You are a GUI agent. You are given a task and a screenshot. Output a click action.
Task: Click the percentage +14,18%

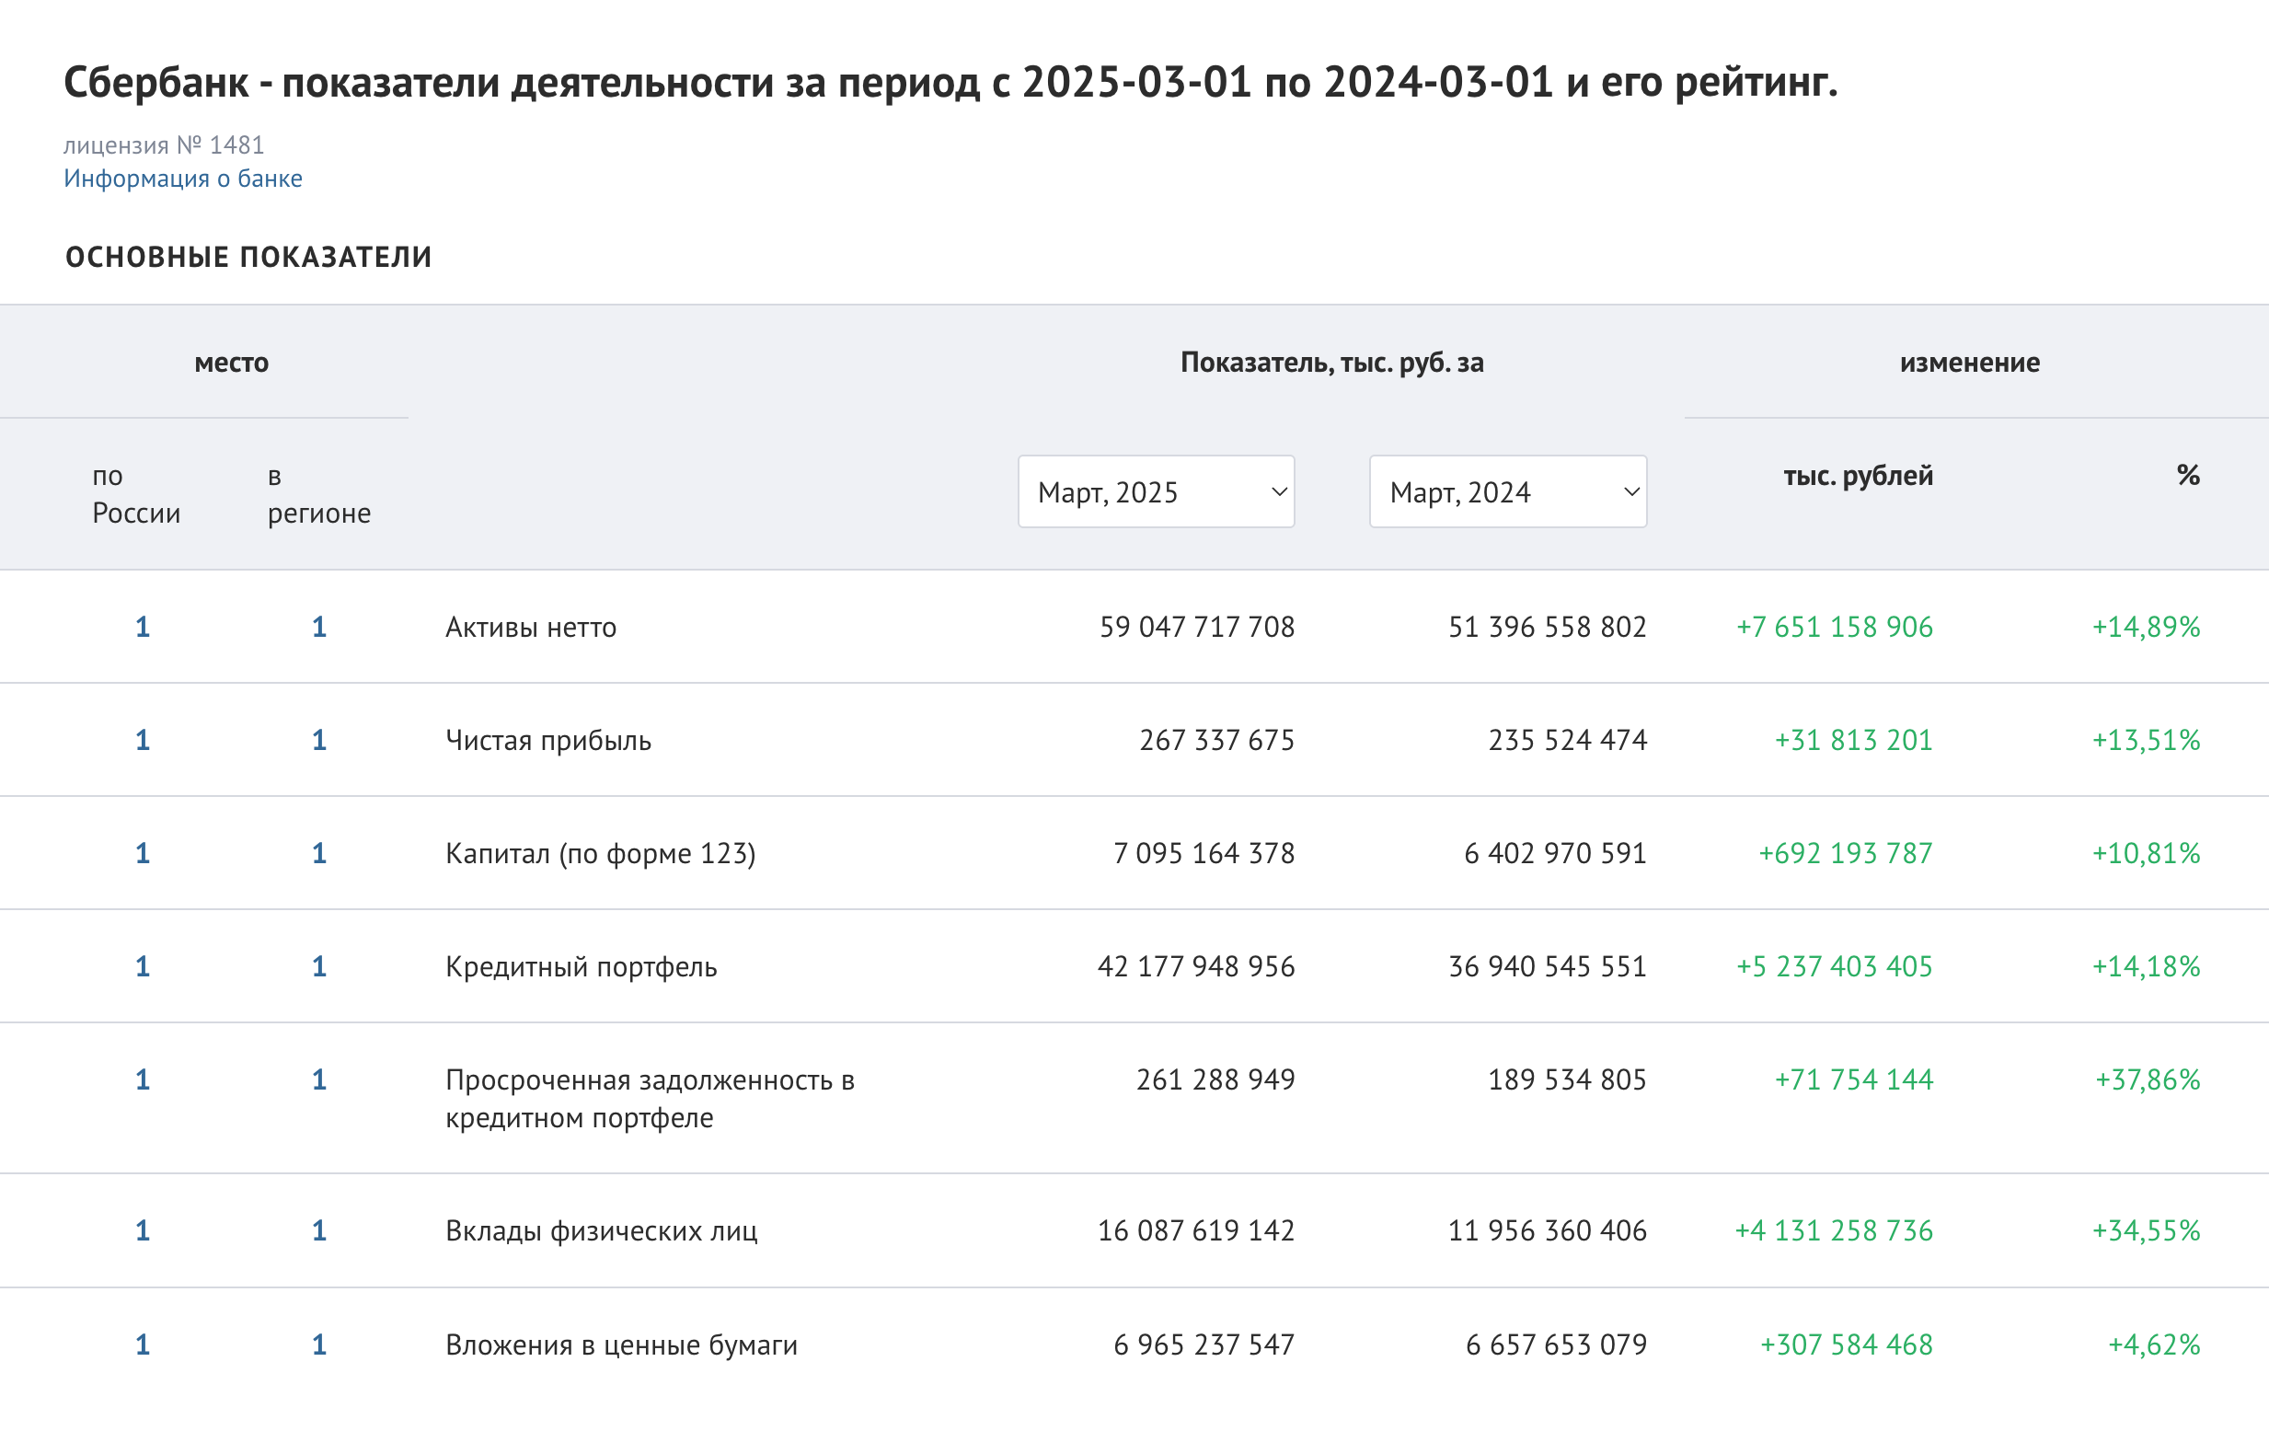2146,967
